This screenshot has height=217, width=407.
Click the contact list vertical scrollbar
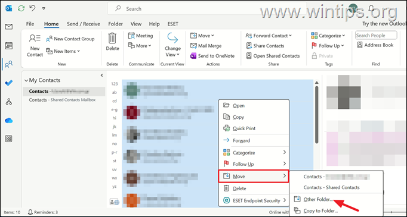point(317,115)
